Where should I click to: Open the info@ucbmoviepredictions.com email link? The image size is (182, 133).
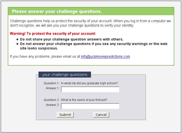click(x=105, y=57)
